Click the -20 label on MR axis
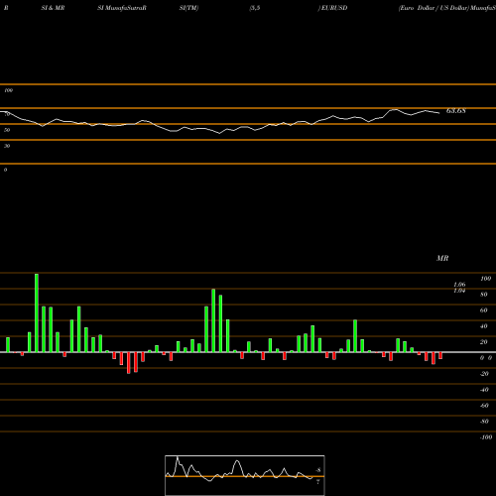Viewport: 496px width, 496px height. pos(484,374)
